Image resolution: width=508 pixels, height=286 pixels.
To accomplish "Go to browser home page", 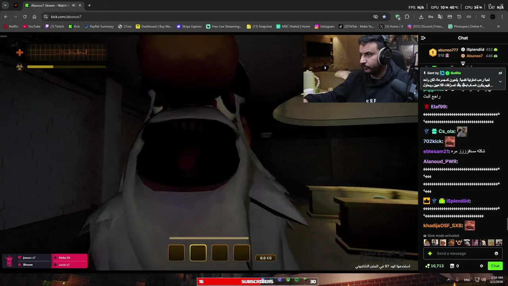I will (x=35, y=17).
